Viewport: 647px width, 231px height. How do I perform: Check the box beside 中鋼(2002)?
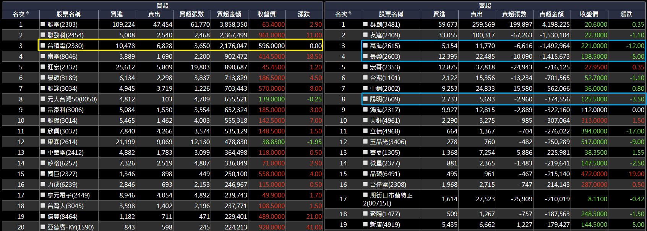click(x=366, y=88)
